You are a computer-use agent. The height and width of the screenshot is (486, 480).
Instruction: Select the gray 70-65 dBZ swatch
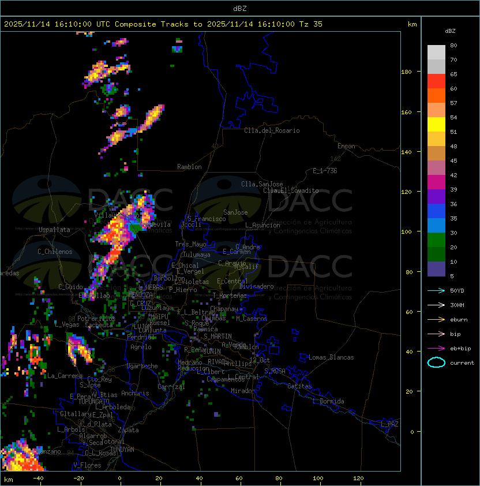pyautogui.click(x=436, y=66)
